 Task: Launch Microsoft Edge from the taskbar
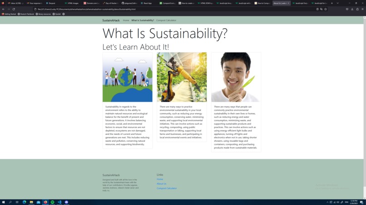24,202
